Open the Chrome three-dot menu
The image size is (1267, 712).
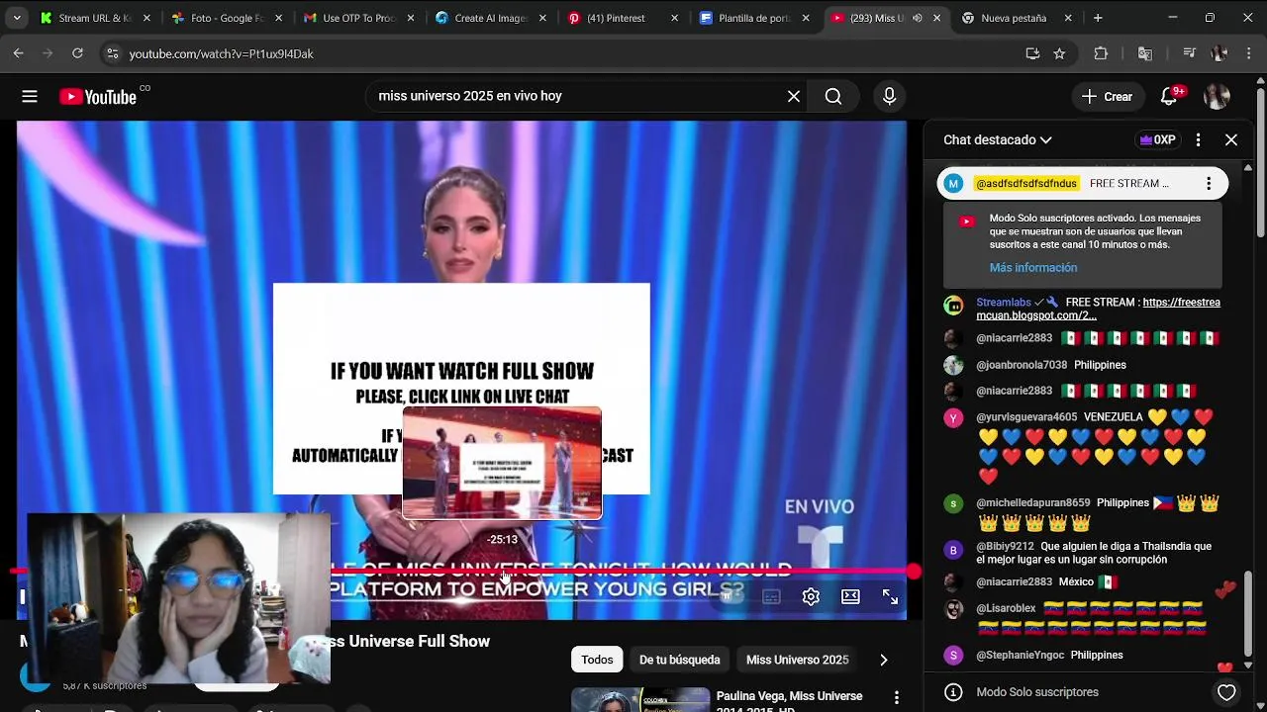click(x=1247, y=53)
